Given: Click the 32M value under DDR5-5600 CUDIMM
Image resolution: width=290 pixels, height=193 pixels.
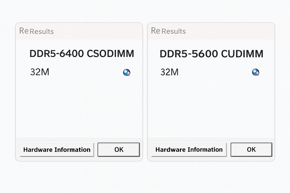Looking at the screenshot, I should click(169, 72).
